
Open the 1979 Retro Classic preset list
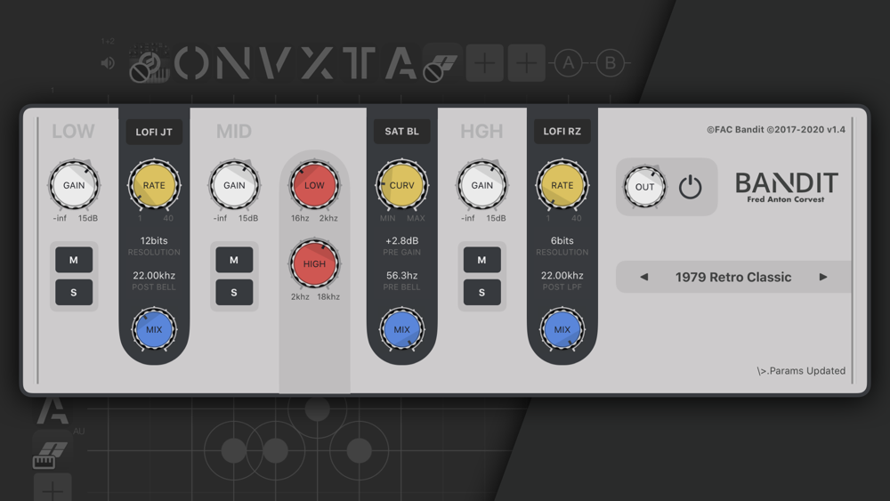(x=733, y=277)
